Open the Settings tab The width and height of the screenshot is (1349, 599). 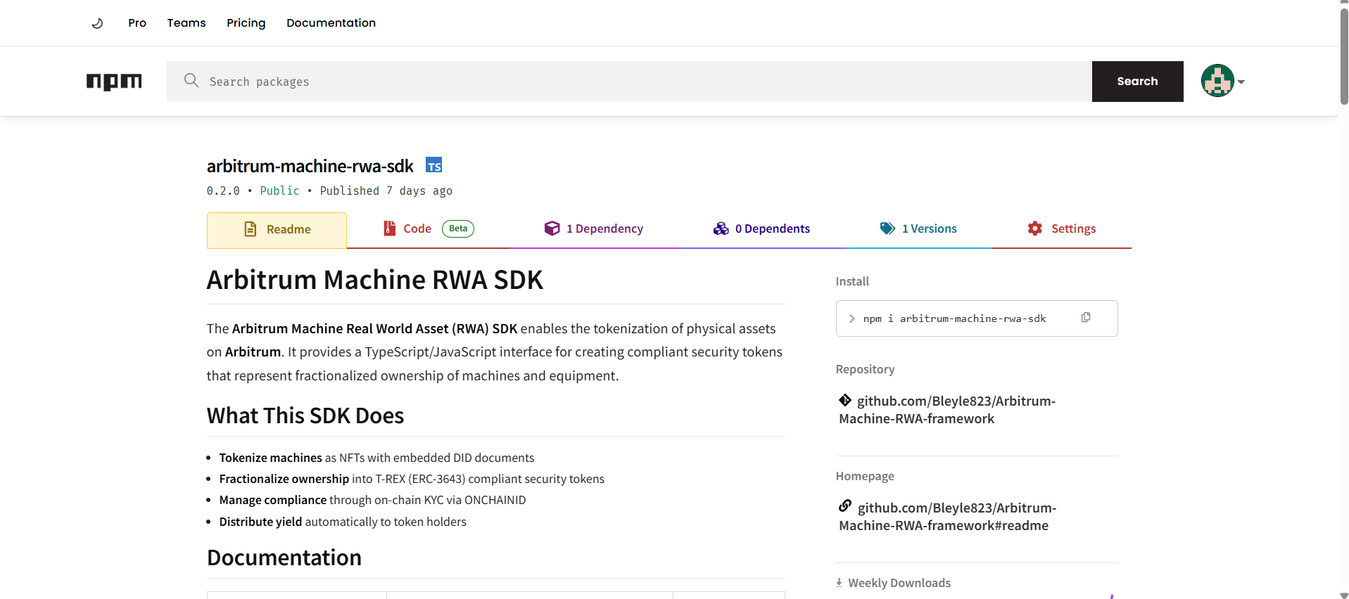pyautogui.click(x=1061, y=229)
